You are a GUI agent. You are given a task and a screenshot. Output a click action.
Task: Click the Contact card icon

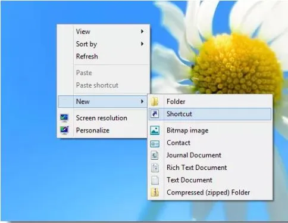click(x=155, y=144)
